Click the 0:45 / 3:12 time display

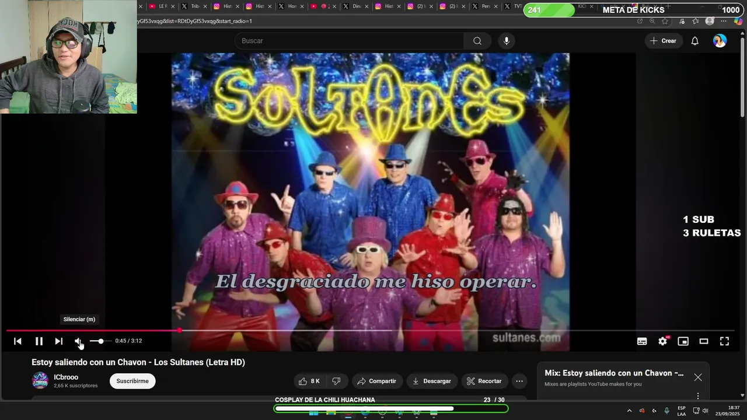pos(128,341)
